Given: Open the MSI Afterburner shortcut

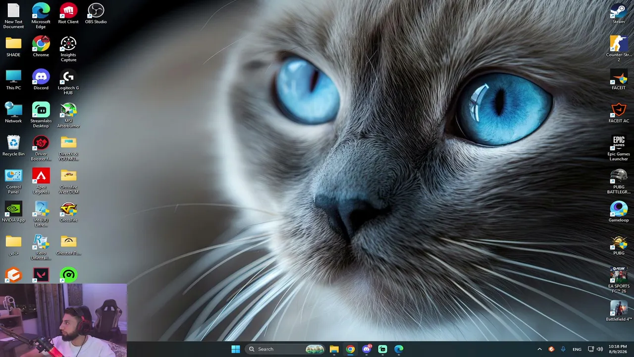Looking at the screenshot, I should (x=68, y=115).
